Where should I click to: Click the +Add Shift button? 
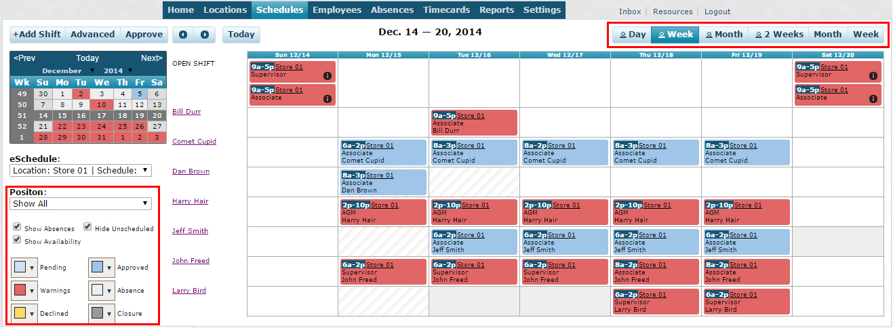tap(38, 35)
